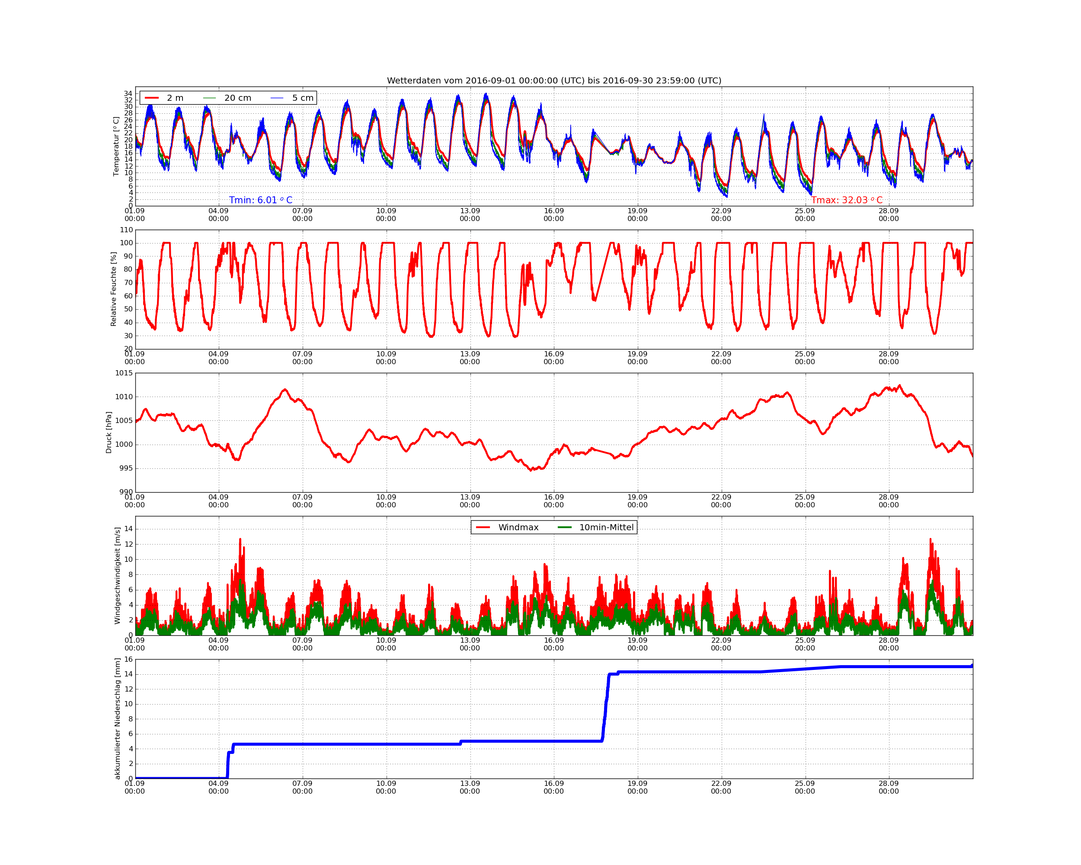Click the red line sample beside 'Windmax'

[x=483, y=528]
